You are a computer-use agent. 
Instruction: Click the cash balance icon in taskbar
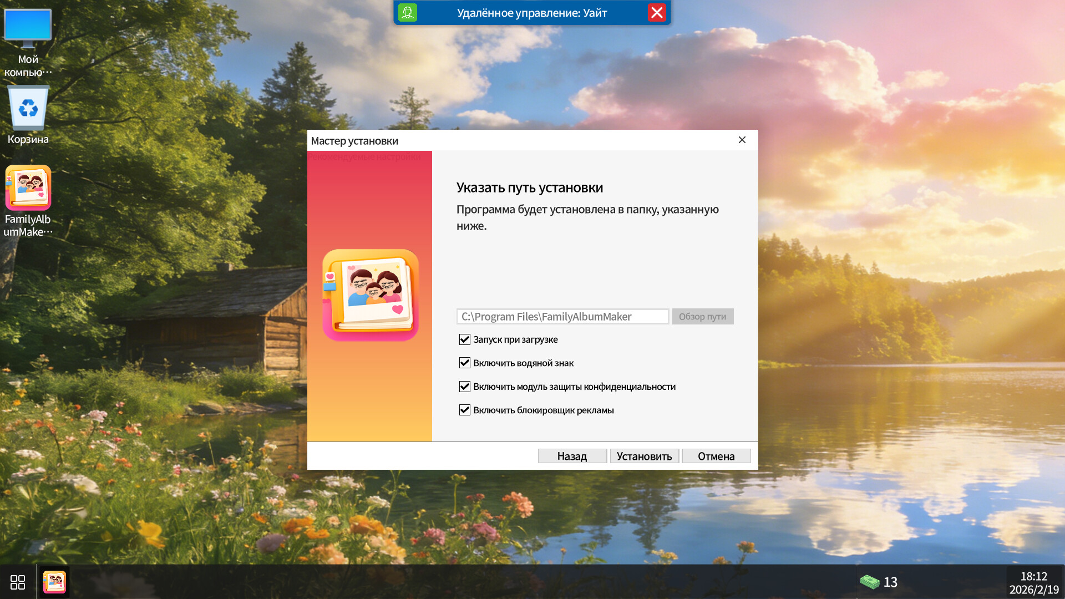tap(871, 582)
